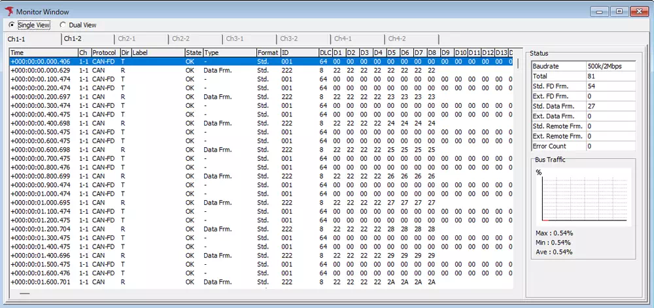Viewport: 654px width, 308px height.
Task: Select the Dual View radio button
Action: (x=63, y=25)
